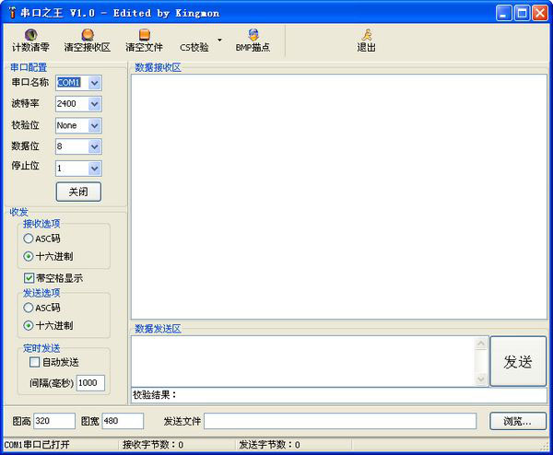Toggle the 带空格显示 checkbox
The image size is (553, 455).
29,277
